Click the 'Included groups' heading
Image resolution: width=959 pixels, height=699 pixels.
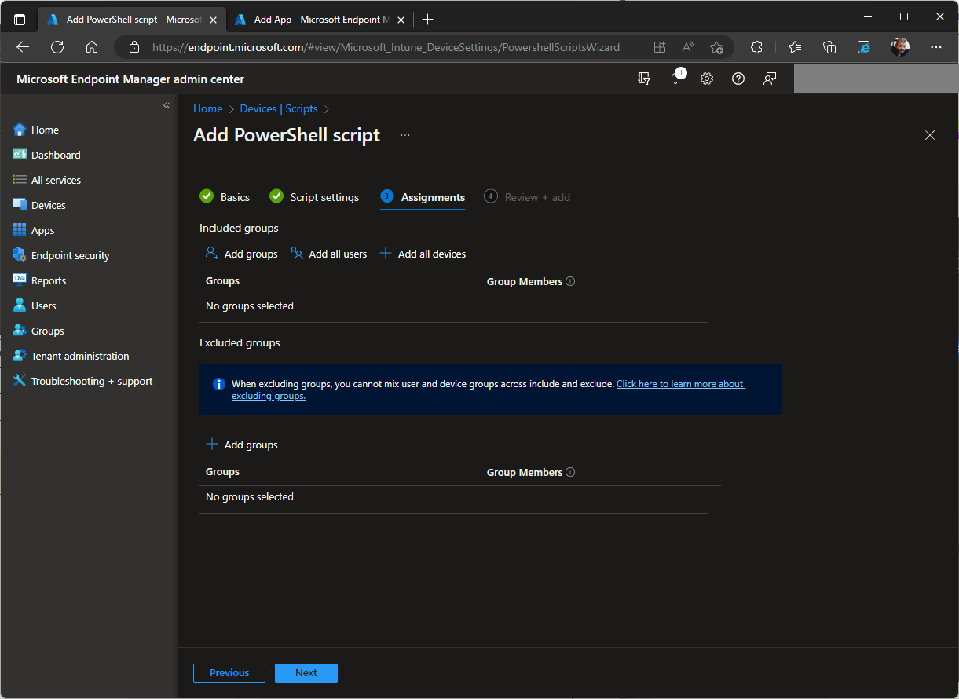pyautogui.click(x=239, y=228)
